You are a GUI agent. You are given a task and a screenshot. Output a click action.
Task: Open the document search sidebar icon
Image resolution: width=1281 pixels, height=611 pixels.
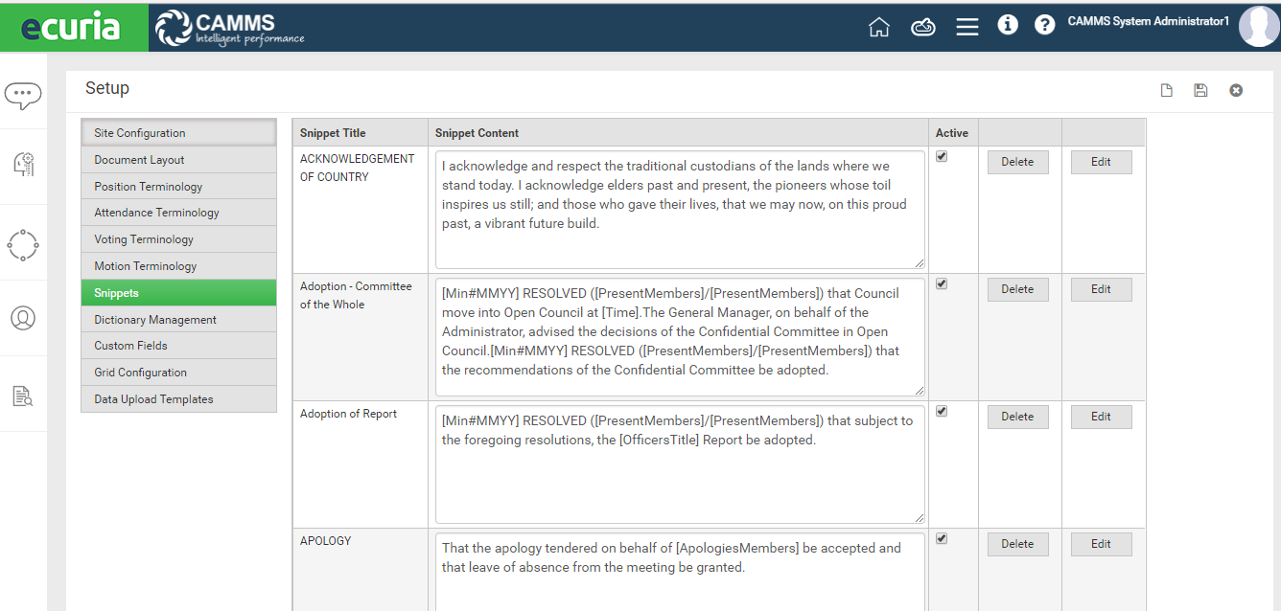(x=23, y=396)
